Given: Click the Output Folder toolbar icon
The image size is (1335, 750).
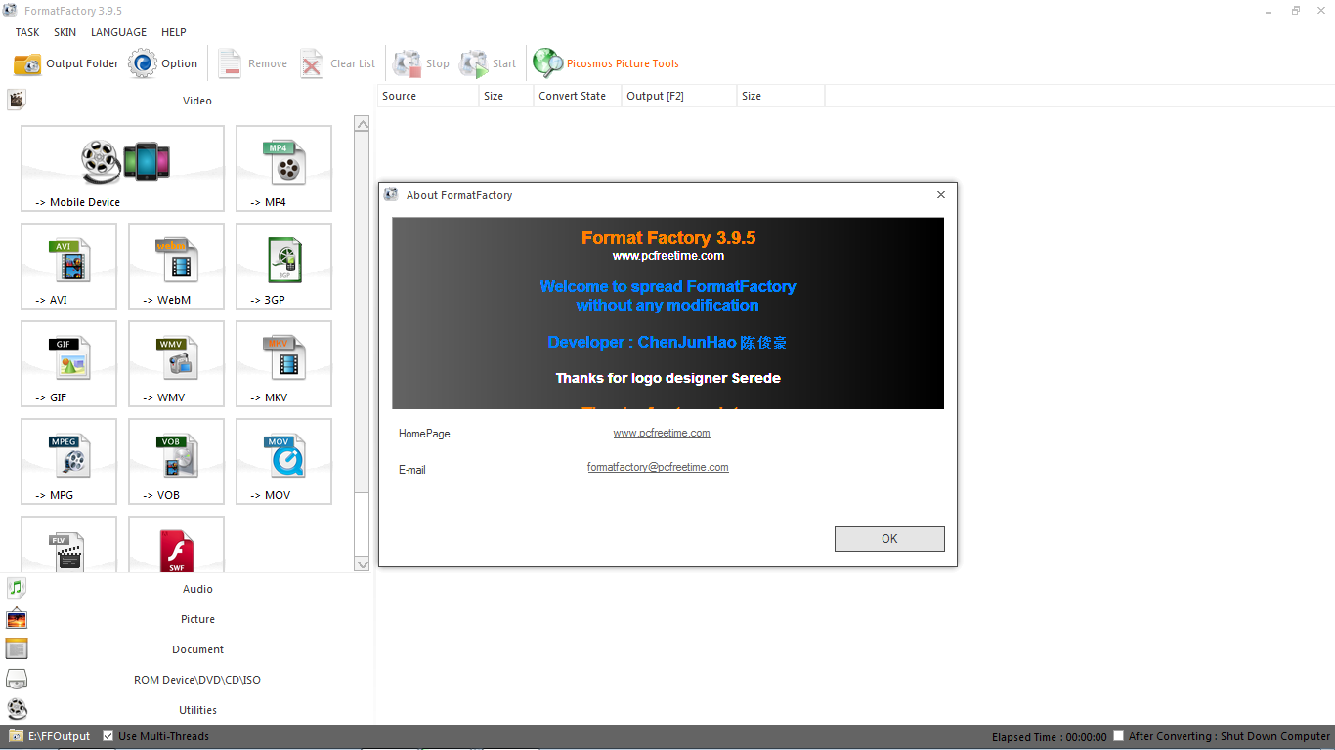Looking at the screenshot, I should (x=27, y=64).
